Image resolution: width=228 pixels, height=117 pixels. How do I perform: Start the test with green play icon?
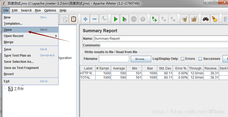[x=115, y=19]
